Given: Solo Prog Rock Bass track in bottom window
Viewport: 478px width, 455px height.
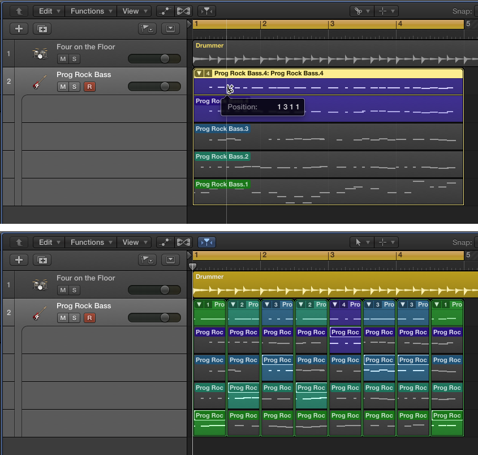Looking at the screenshot, I should tap(74, 318).
